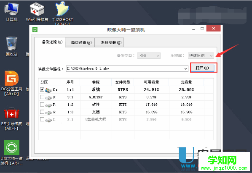Open the 计算机 desktop icon
Viewport: 252px width, 173px height.
click(11, 12)
